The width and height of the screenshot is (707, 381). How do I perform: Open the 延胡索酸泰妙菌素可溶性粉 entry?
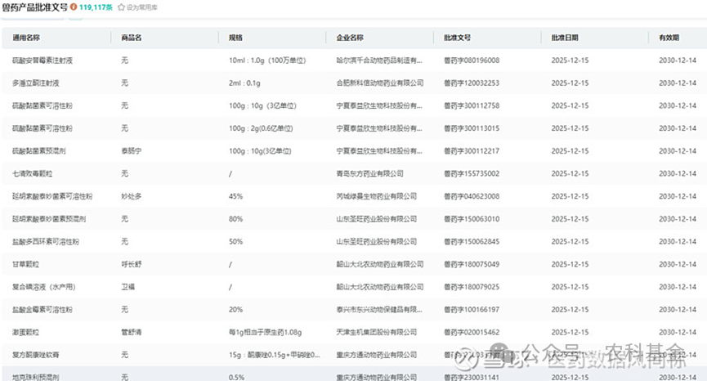(x=52, y=196)
